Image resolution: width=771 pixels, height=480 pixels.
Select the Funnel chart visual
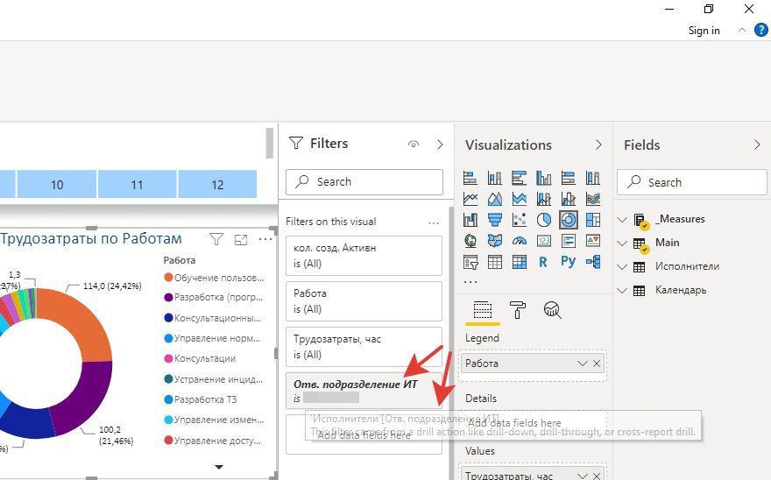[x=495, y=220]
